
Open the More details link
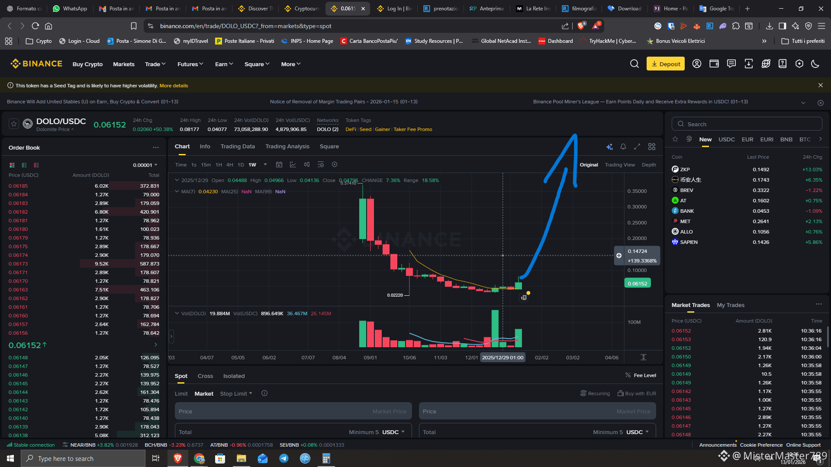coord(174,86)
